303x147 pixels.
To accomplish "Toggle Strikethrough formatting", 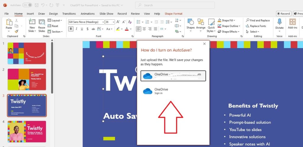I will (x=93, y=29).
